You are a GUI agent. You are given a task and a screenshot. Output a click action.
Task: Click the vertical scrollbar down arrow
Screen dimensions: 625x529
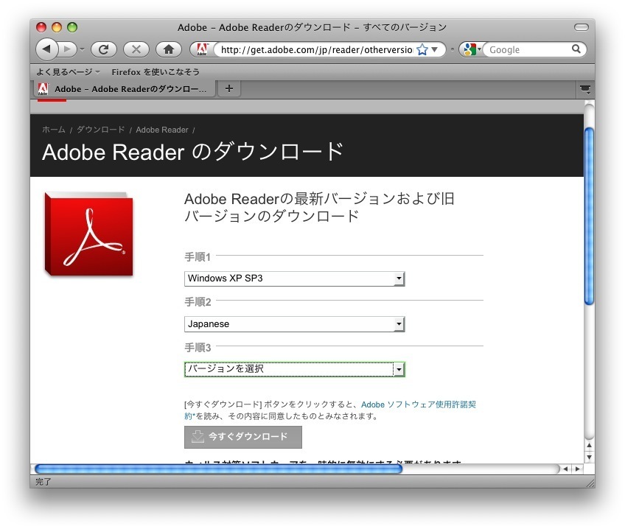(589, 458)
